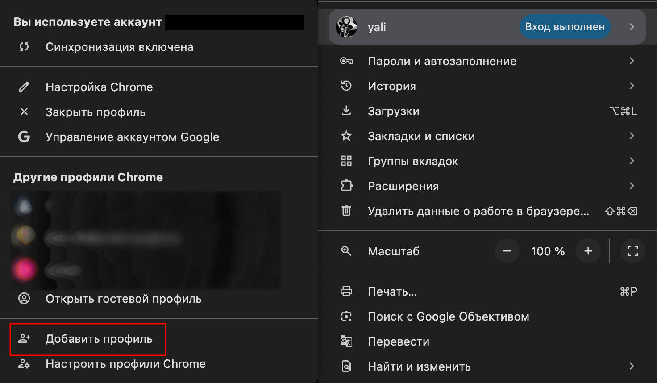Expand Найти и изменить submenu arrow
This screenshot has height=383, width=657.
[x=632, y=366]
